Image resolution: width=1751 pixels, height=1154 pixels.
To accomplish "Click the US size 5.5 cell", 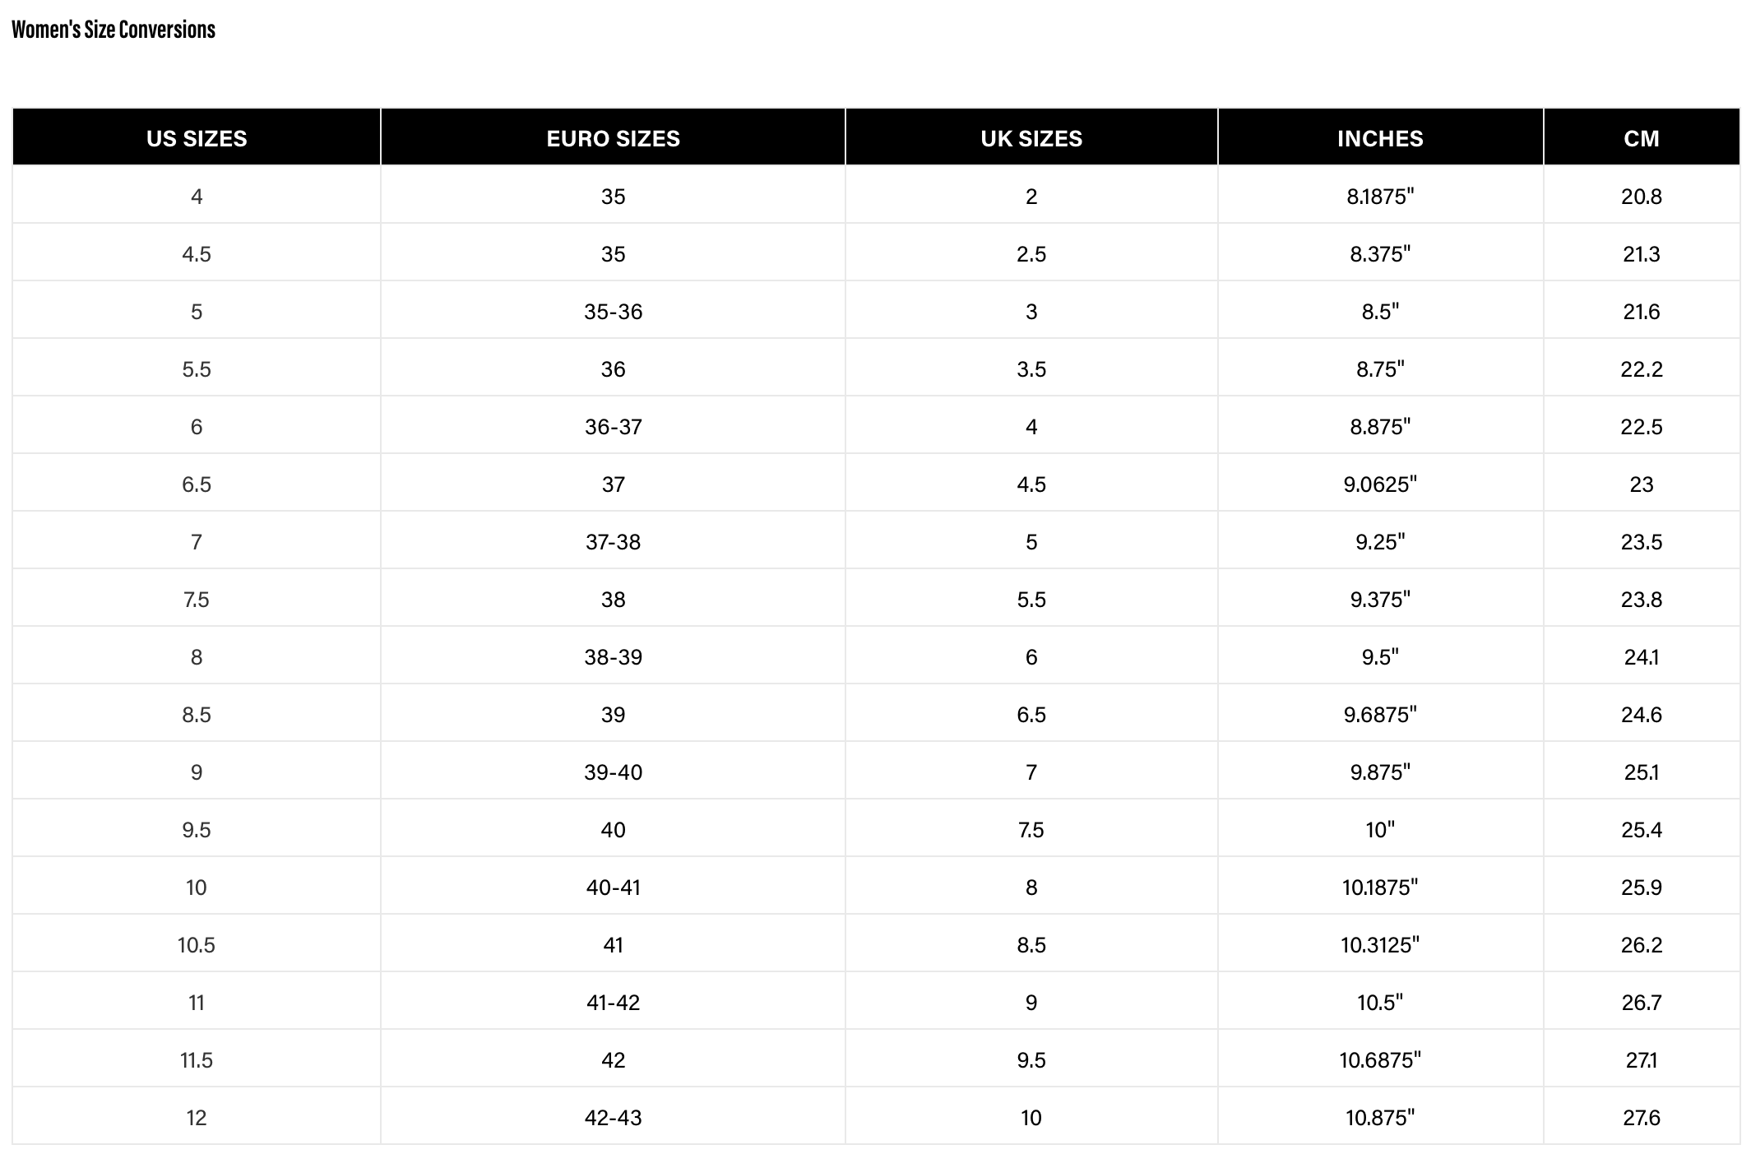I will [197, 369].
